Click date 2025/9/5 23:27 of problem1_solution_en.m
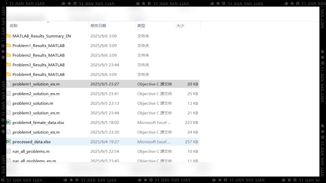This screenshot has height=183, width=326. click(x=104, y=84)
